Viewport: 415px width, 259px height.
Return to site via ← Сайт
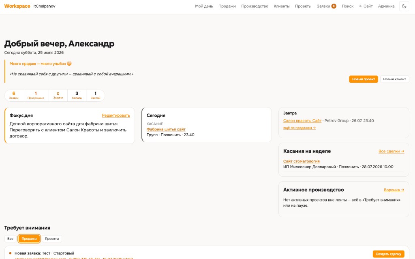tap(366, 6)
